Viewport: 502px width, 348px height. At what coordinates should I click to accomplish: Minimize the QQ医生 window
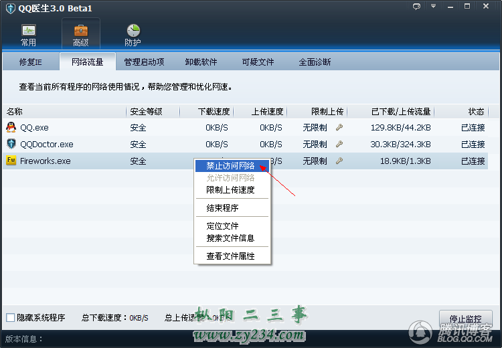(x=450, y=7)
